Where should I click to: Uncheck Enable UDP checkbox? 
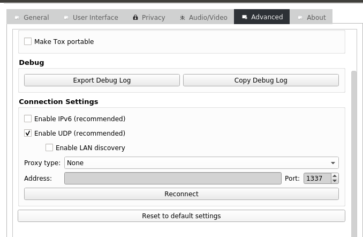point(28,133)
